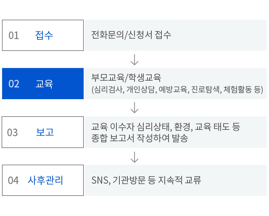The image size is (269, 216).
Task: Open the 03 보고 step box
Action: coord(43,132)
